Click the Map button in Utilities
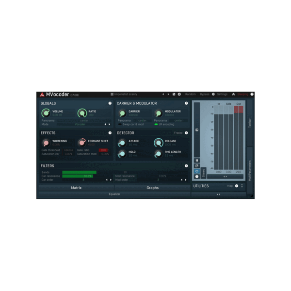The width and height of the screenshot is (291, 291). point(230,186)
